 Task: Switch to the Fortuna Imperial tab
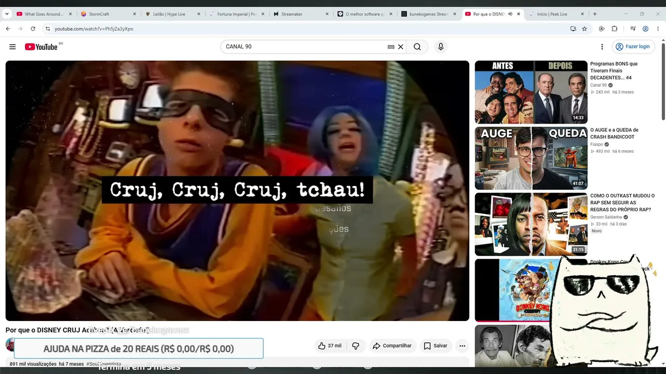pyautogui.click(x=237, y=14)
